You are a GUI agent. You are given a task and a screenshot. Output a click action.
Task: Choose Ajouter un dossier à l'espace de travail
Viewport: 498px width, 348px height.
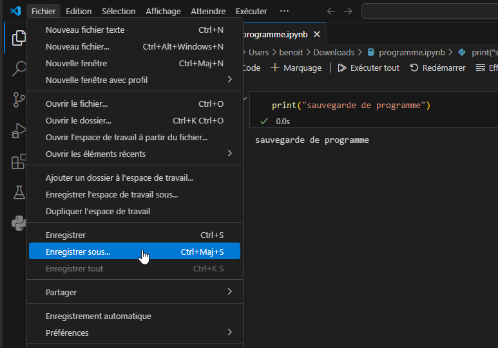(135, 178)
